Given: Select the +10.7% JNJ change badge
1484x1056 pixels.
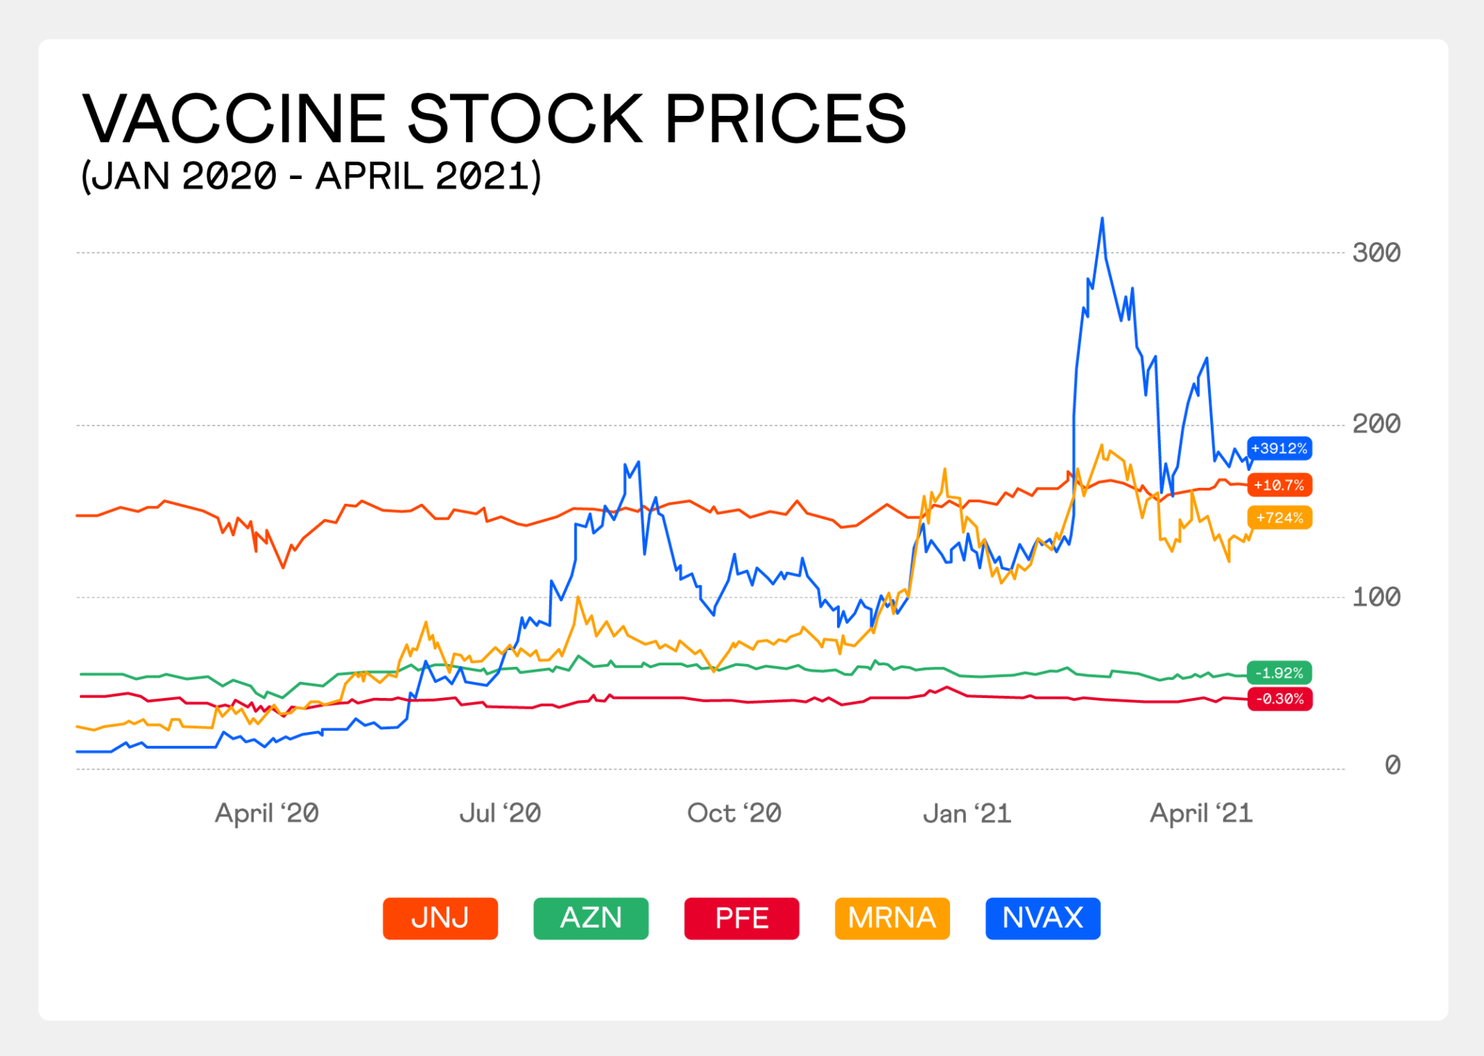Looking at the screenshot, I should pos(1279,485).
